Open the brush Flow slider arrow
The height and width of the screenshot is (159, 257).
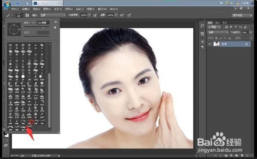pyautogui.click(x=116, y=15)
